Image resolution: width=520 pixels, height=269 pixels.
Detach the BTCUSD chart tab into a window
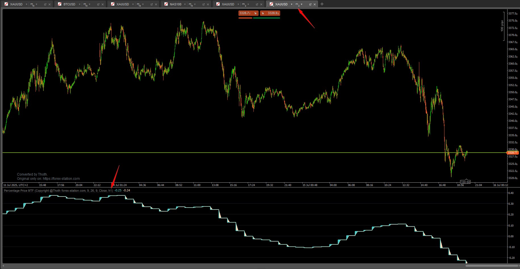pyautogui.click(x=98, y=4)
